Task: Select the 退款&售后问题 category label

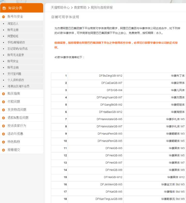Action: [x=18, y=118]
